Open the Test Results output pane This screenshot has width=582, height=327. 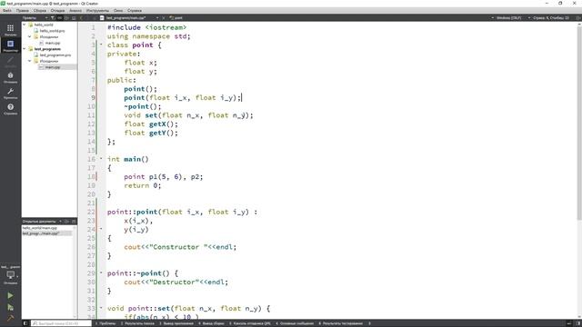point(340,323)
